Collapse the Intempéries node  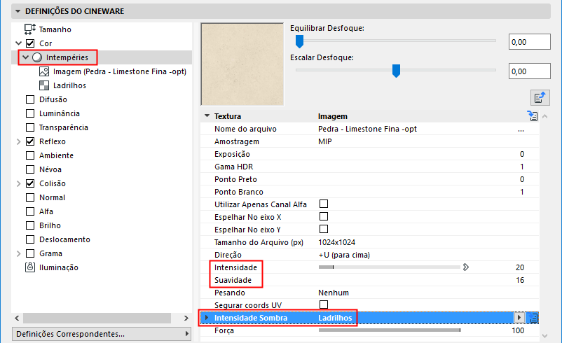(x=25, y=57)
